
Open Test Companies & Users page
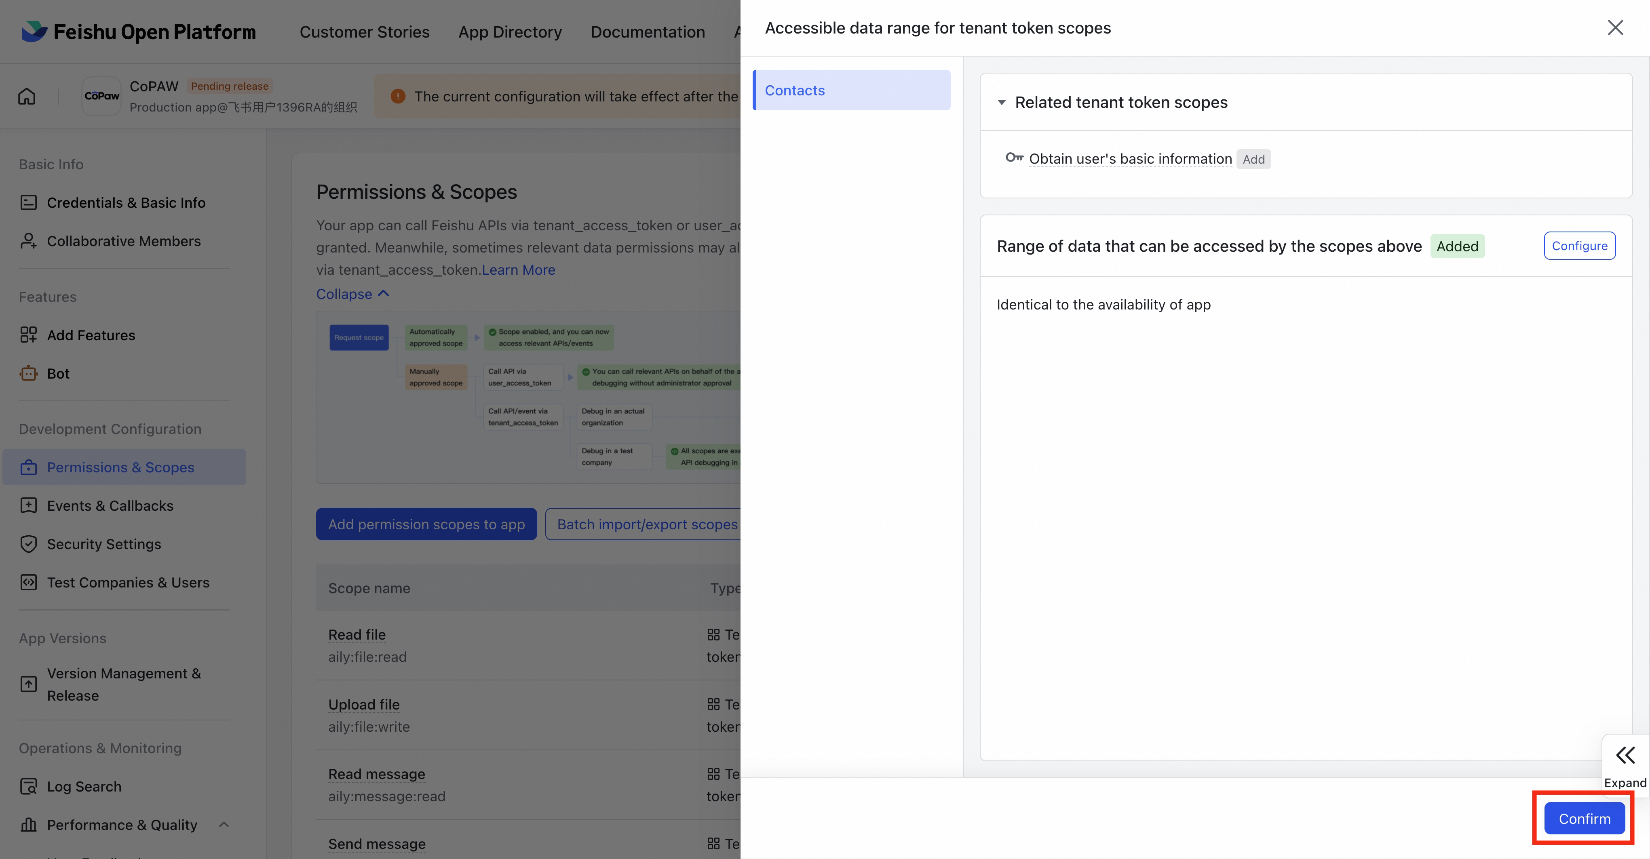click(x=128, y=583)
